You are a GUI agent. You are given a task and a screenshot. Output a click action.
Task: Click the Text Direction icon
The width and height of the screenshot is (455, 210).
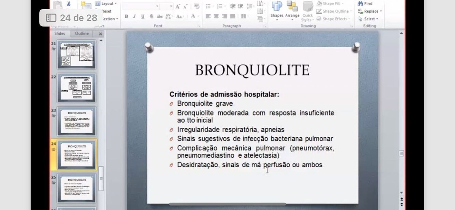tap(261, 3)
